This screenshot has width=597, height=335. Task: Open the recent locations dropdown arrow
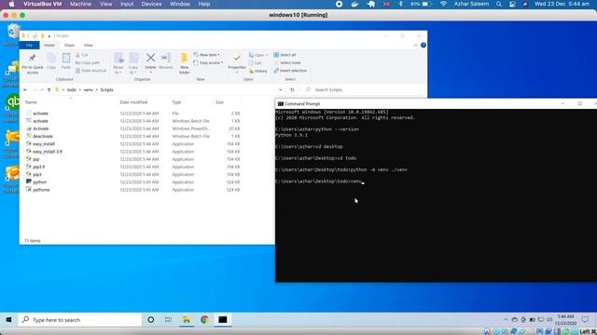pyautogui.click(x=42, y=90)
